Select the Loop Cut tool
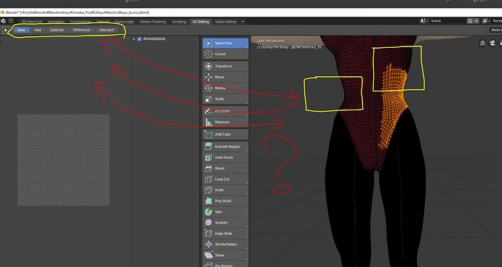Viewport: 502px width, 267px height. point(225,179)
